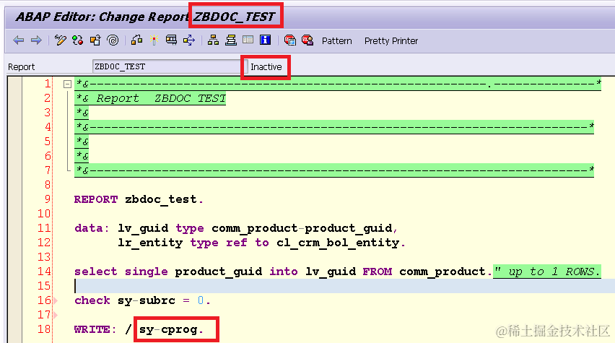This screenshot has width=615, height=343.
Task: Click the WRITE keyword on line 18
Action: point(92,329)
